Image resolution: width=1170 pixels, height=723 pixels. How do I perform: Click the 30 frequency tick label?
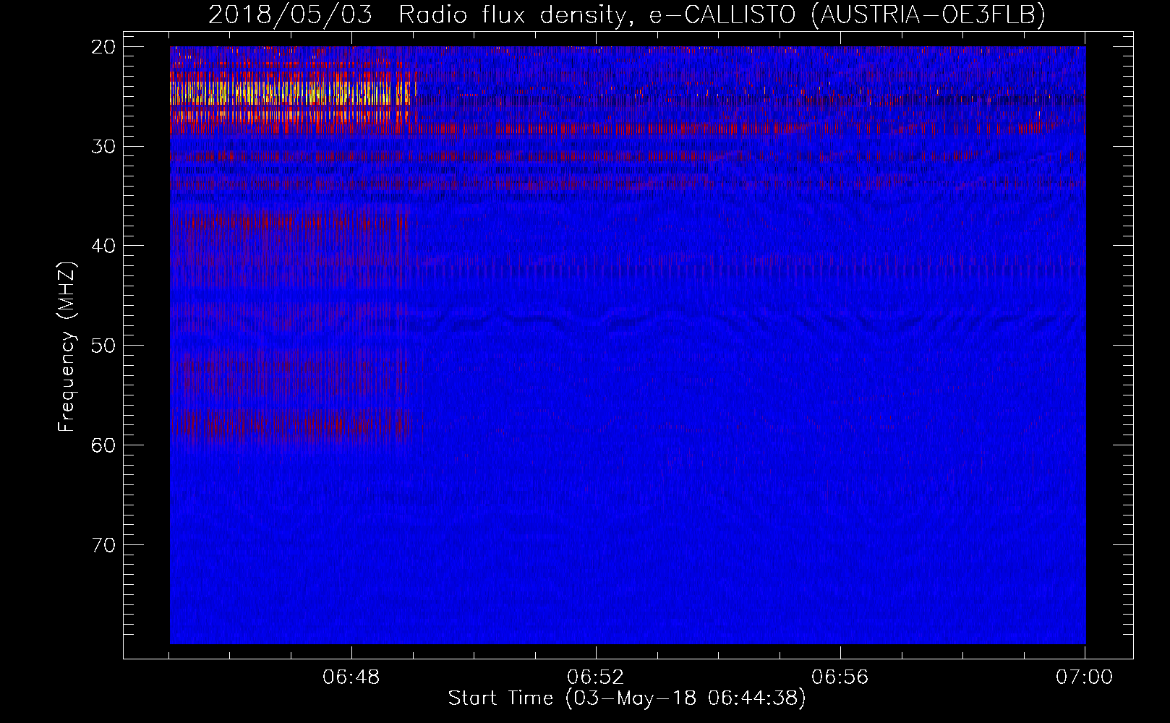tap(104, 147)
